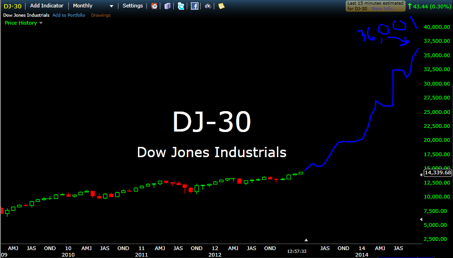This screenshot has height=258, width=453.
Task: Click the white triangle marker above time axis
Action: (x=306, y=240)
